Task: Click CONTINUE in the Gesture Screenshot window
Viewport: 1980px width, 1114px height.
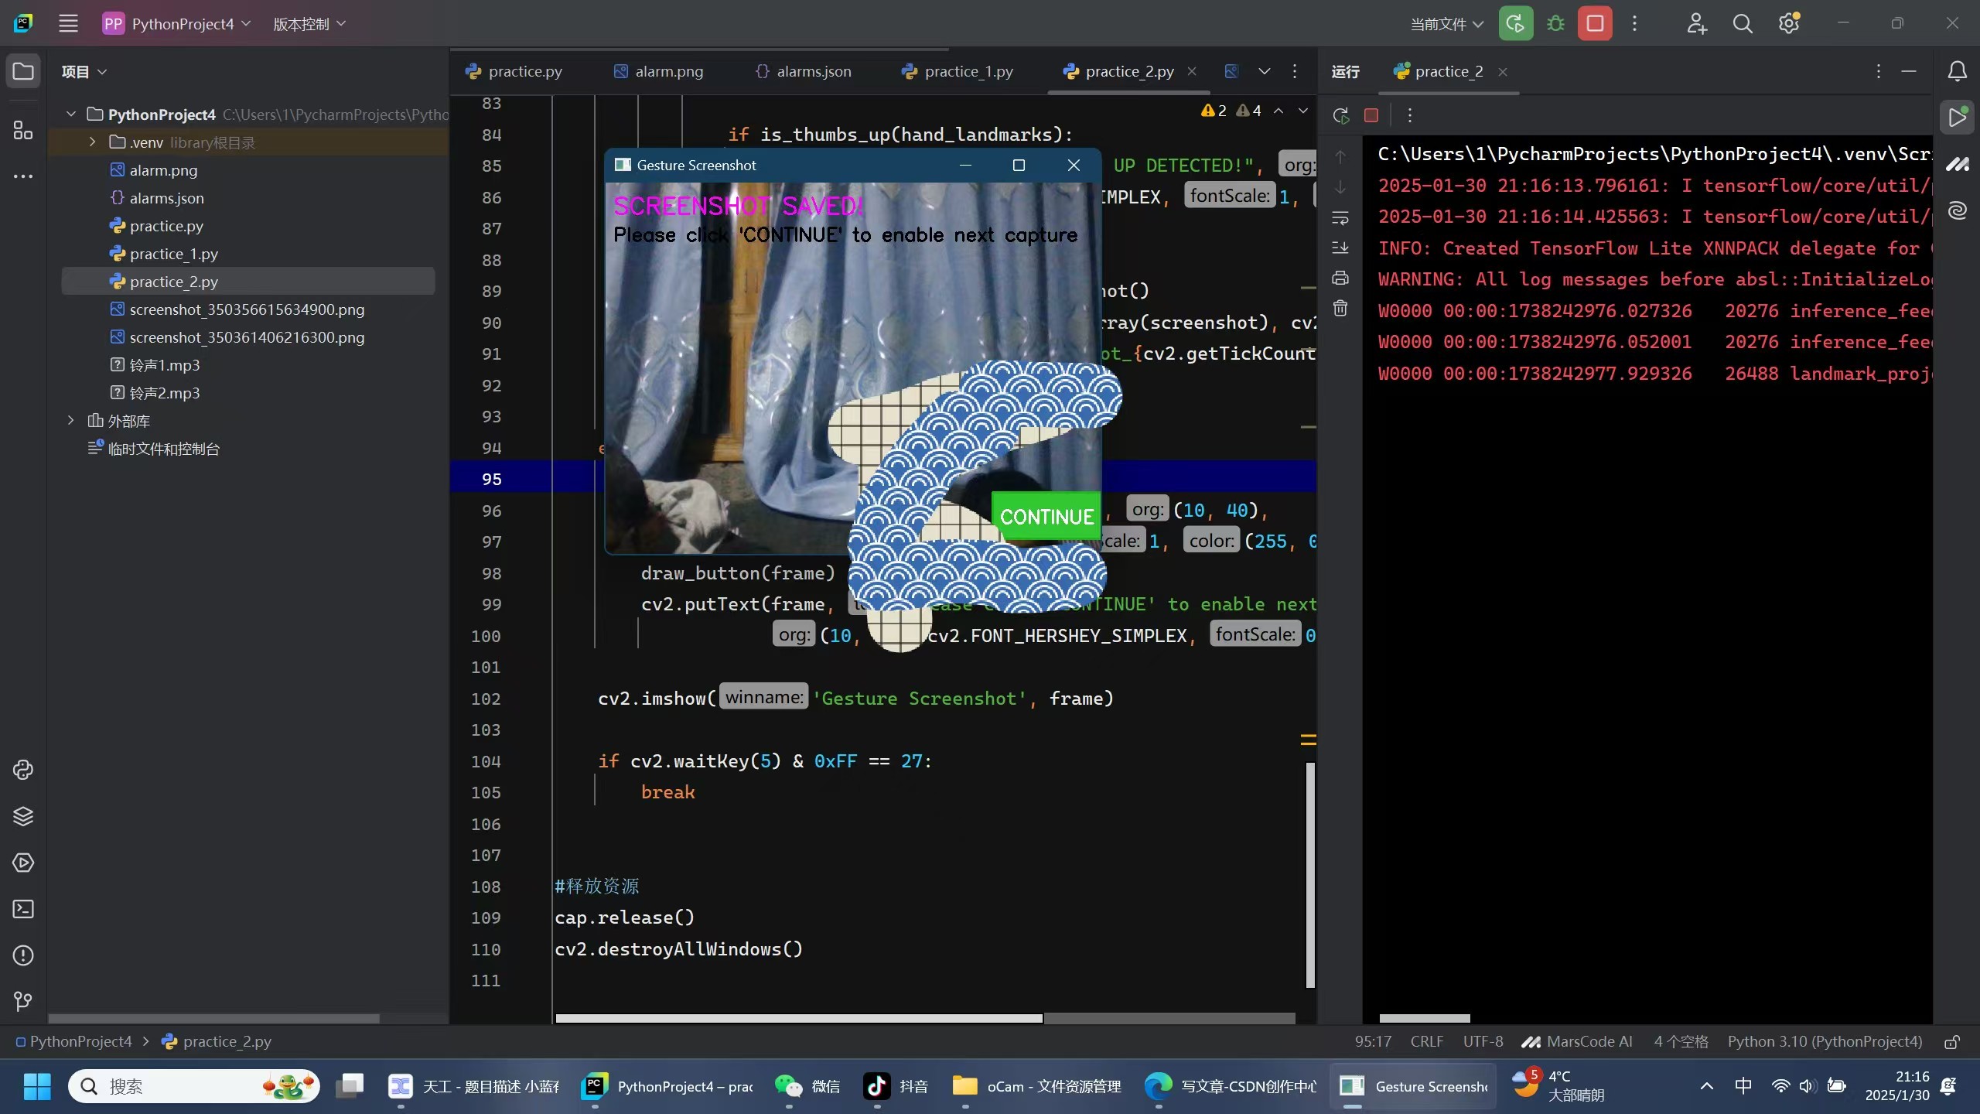Action: [x=1044, y=515]
